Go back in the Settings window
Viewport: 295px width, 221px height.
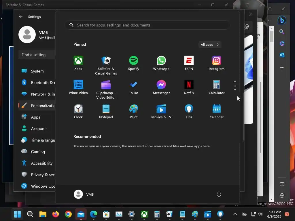[21, 16]
